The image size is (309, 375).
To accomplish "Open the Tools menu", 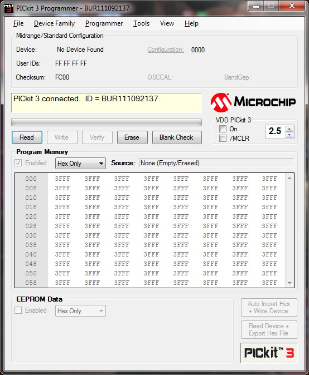I will [142, 23].
